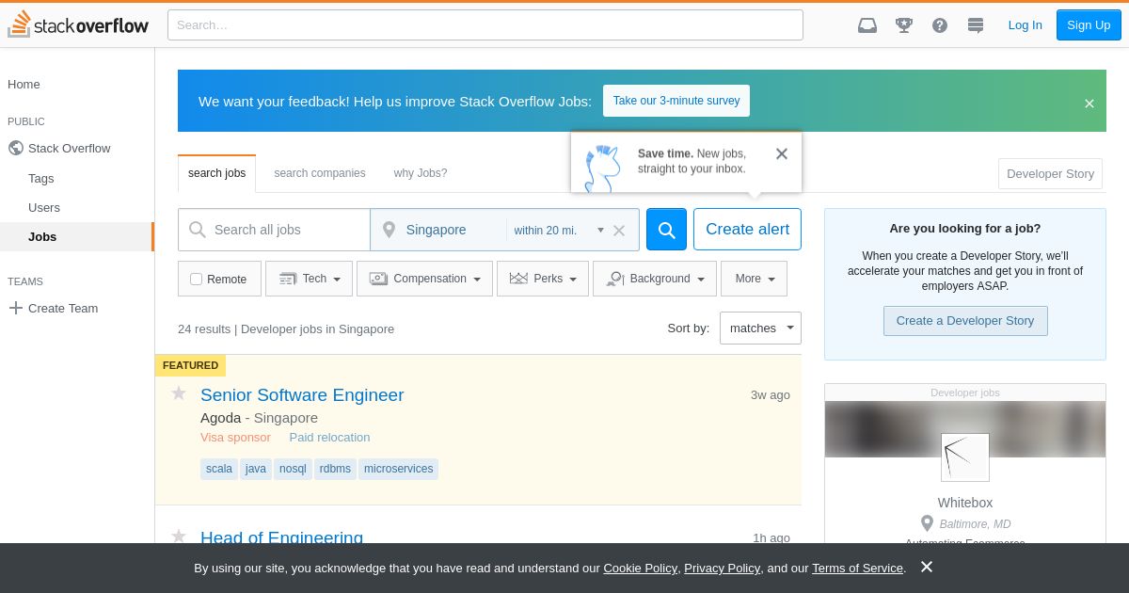Open the Cookie Policy link
The width and height of the screenshot is (1129, 593).
coord(640,569)
